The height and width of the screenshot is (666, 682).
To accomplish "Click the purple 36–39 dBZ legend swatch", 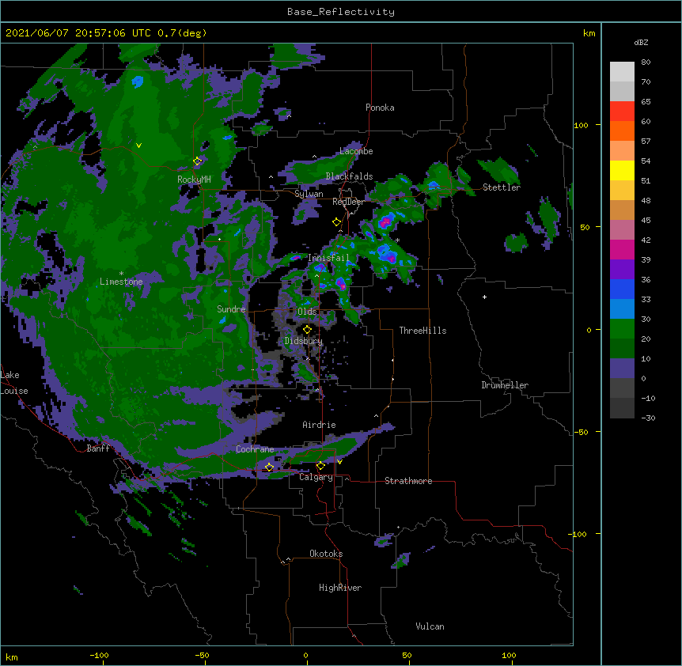I will click(622, 270).
